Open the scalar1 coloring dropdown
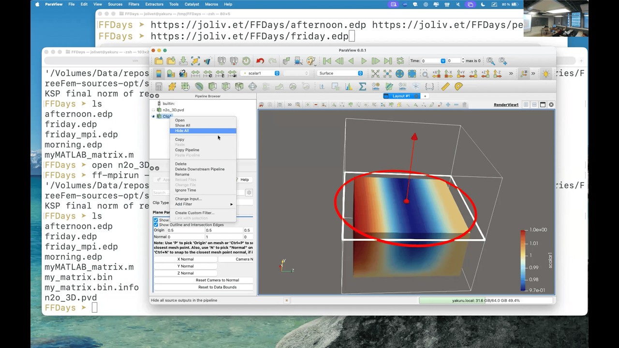Image resolution: width=619 pixels, height=348 pixels. pos(260,73)
